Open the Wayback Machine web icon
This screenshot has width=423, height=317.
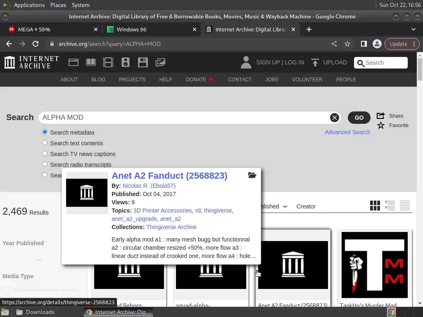[74, 63]
